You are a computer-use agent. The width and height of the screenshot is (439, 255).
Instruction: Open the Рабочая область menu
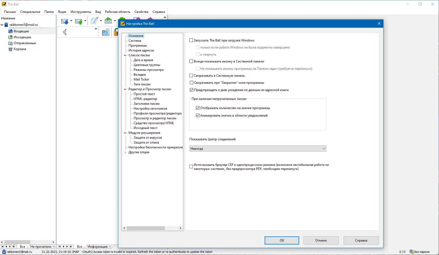click(117, 12)
